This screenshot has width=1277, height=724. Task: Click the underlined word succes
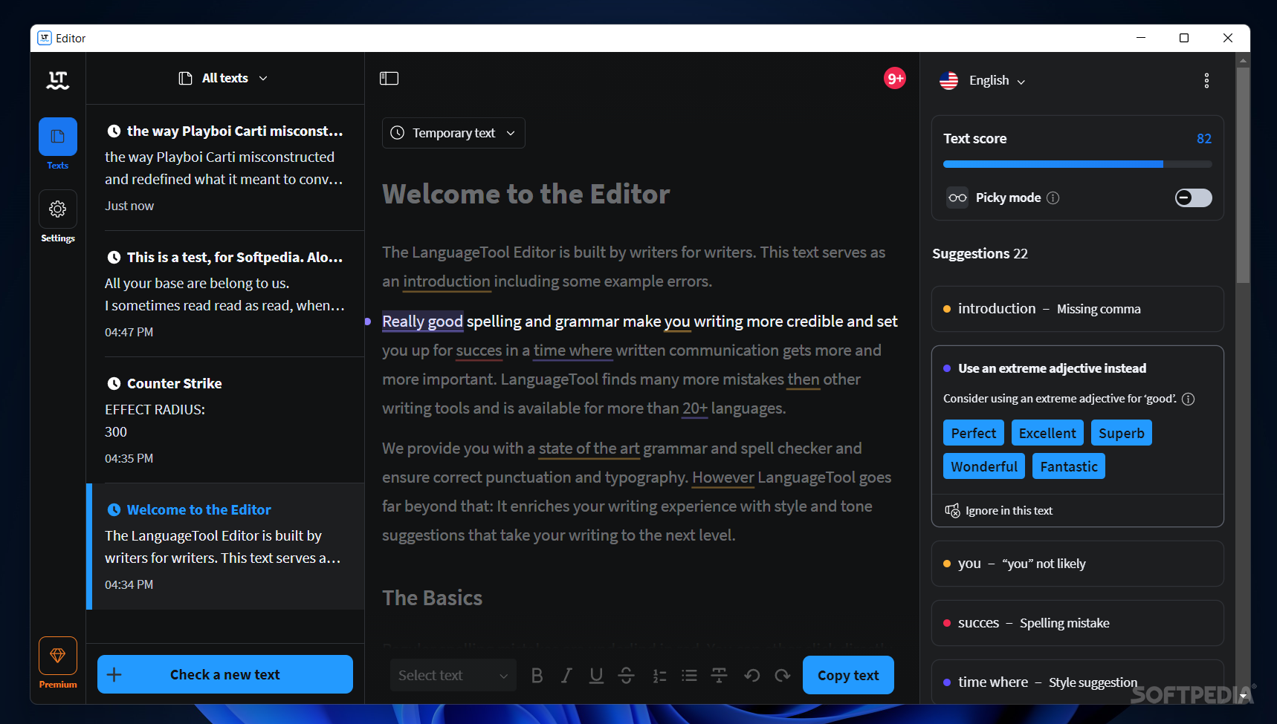click(x=479, y=350)
